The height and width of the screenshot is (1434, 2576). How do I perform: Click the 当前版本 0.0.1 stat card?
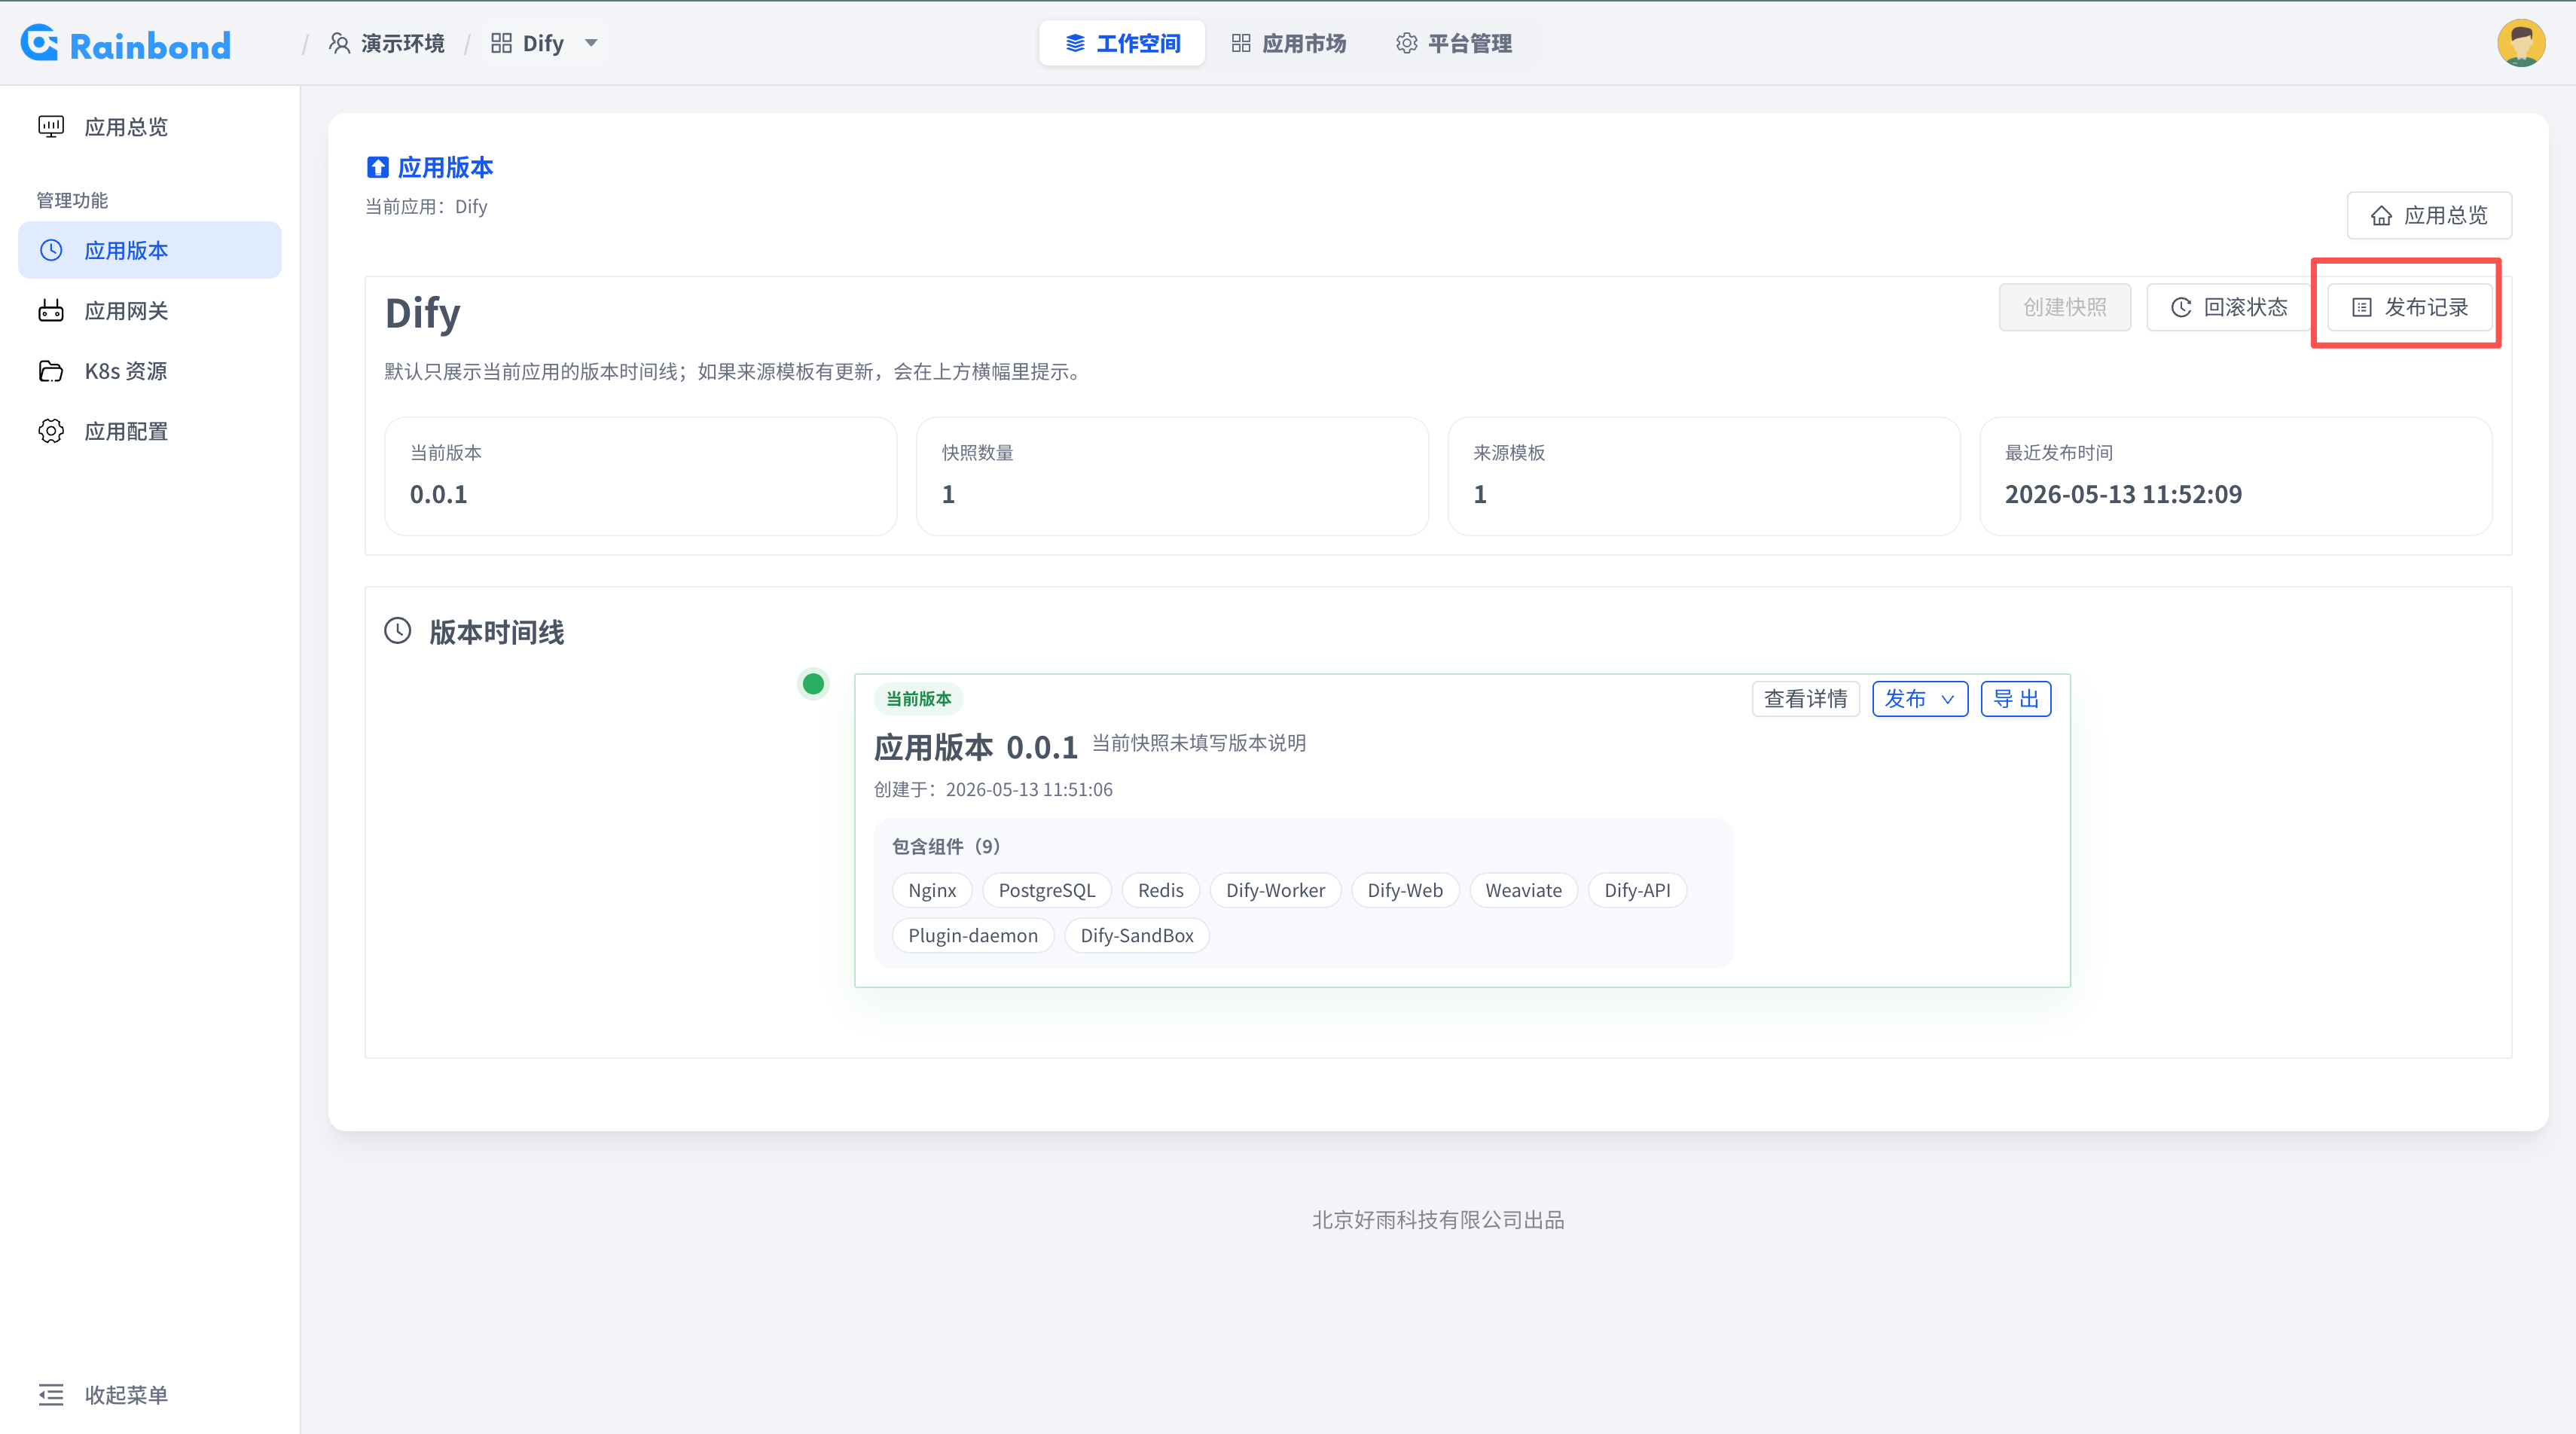coord(641,476)
